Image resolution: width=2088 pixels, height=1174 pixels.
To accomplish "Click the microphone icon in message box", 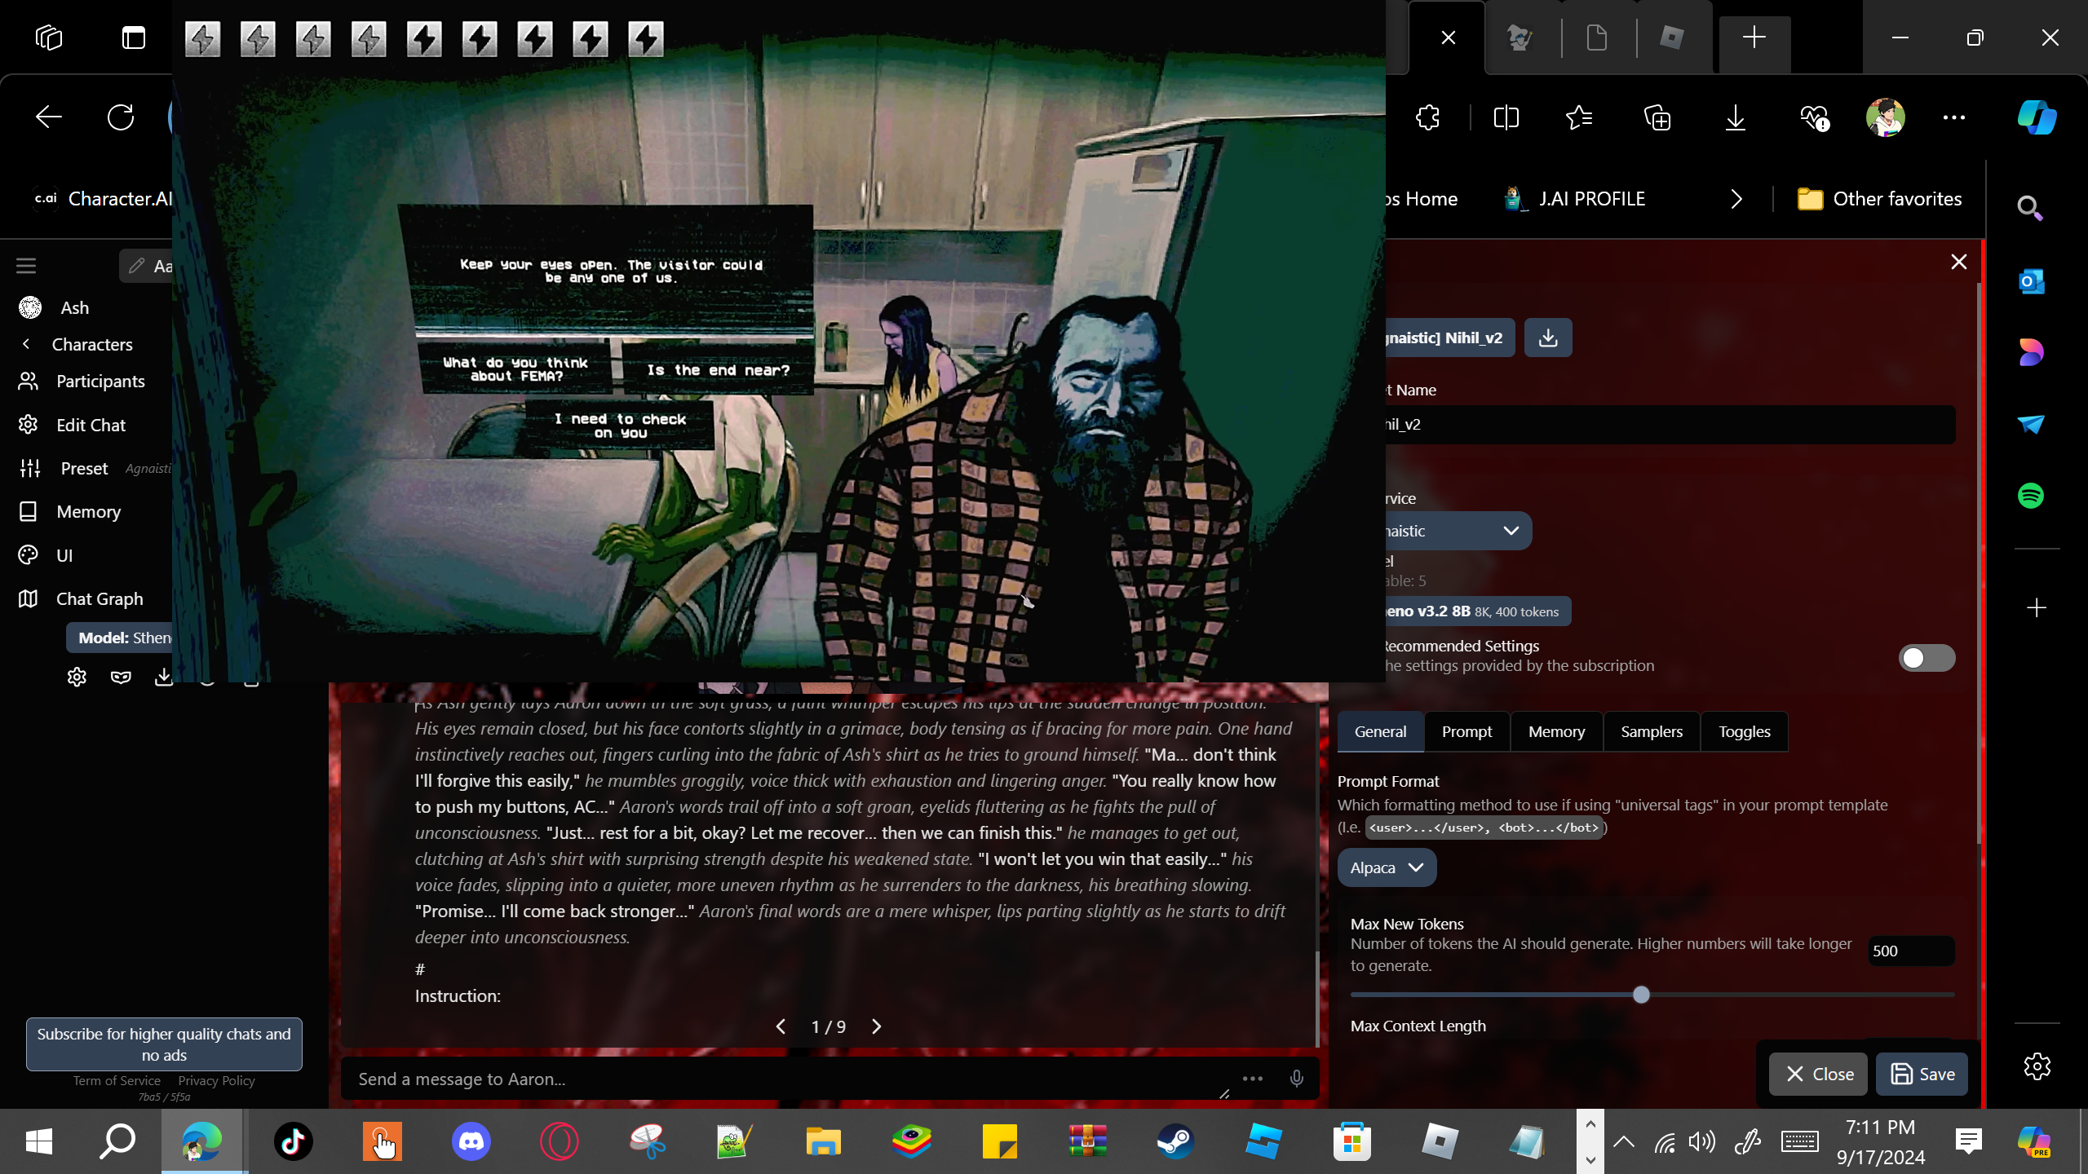I will click(x=1296, y=1079).
